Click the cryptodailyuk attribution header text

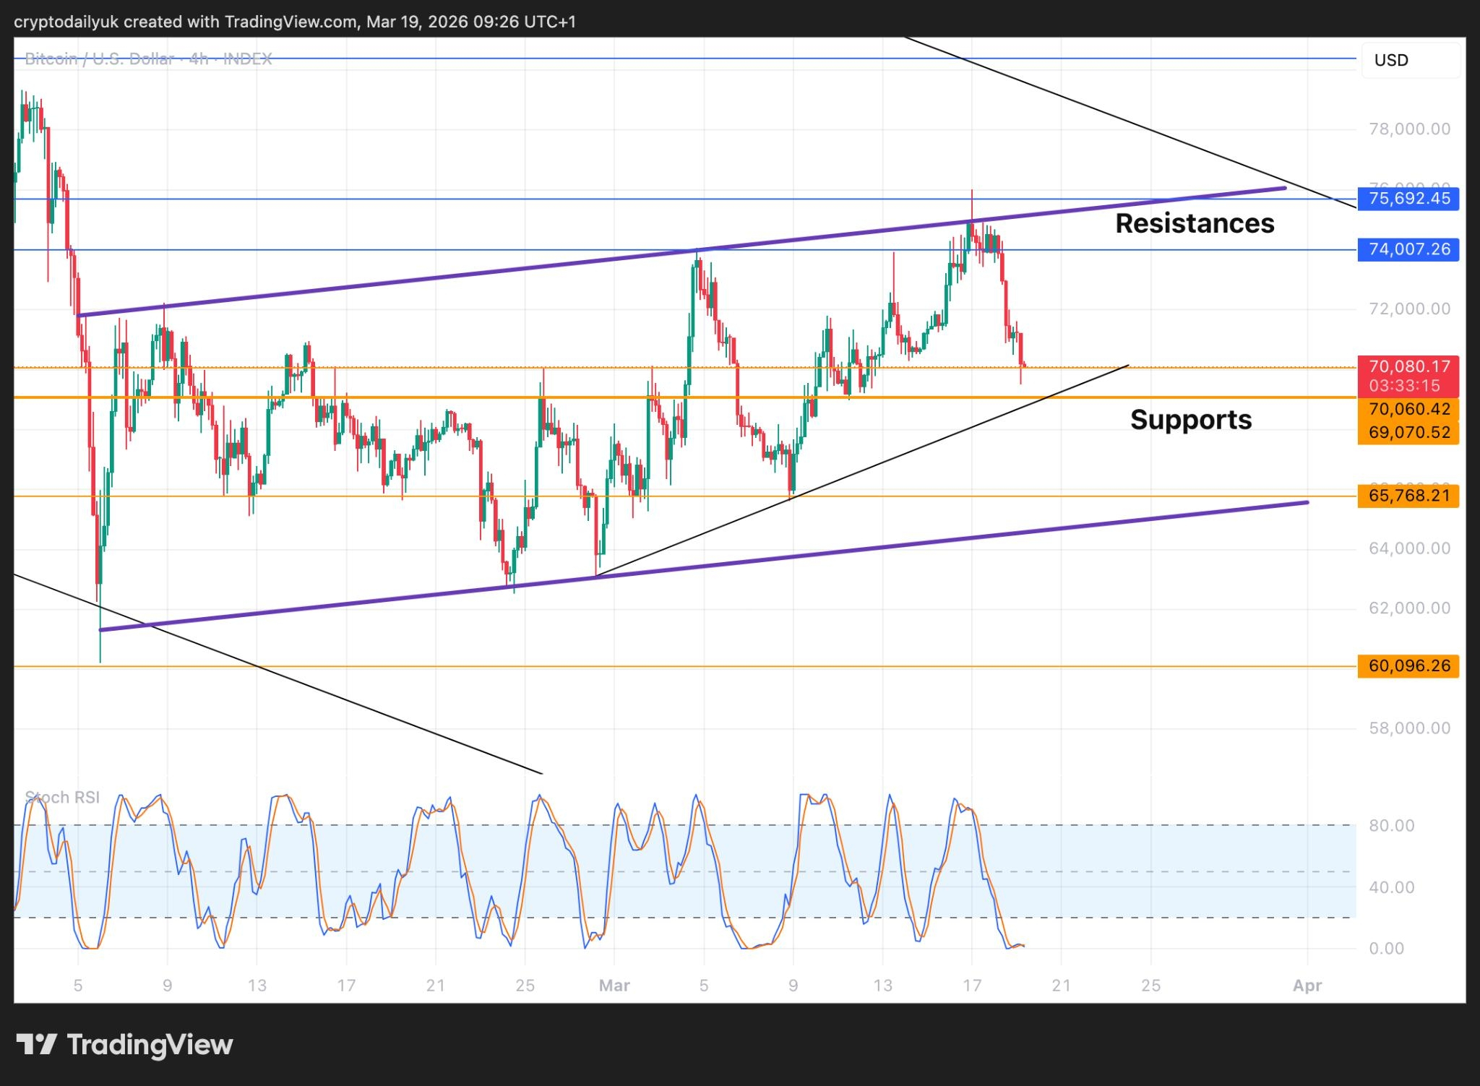coord(295,22)
